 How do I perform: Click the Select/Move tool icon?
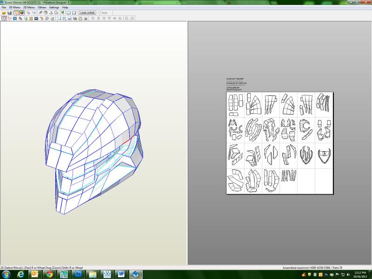[x=4, y=18]
